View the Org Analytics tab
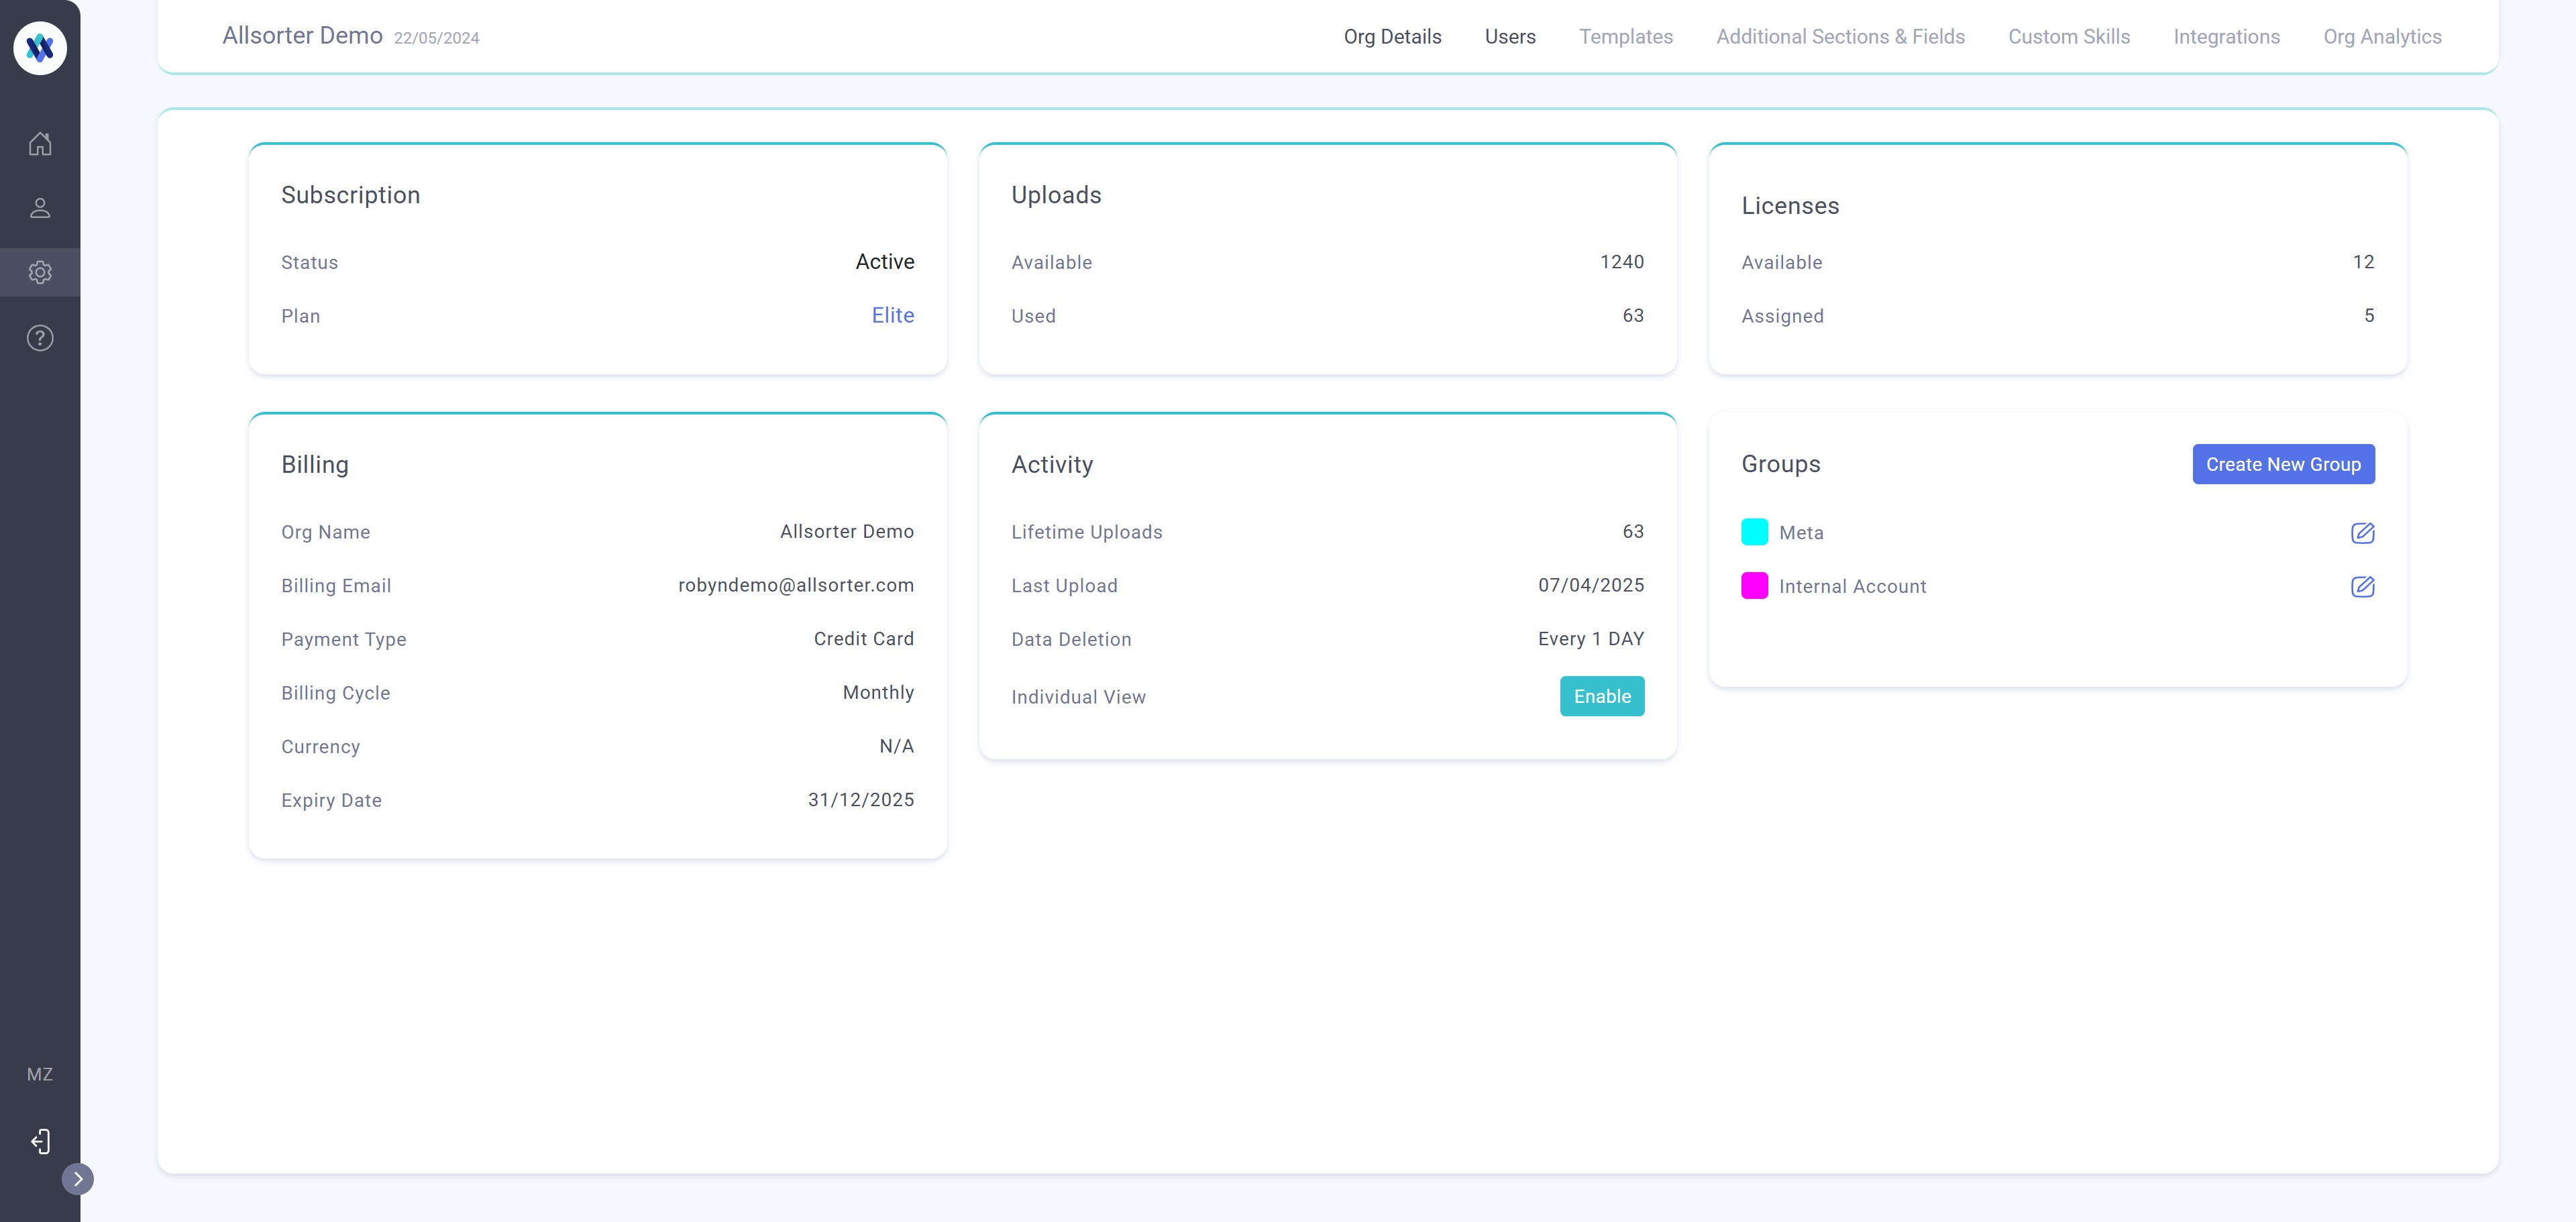The image size is (2576, 1222). pos(2382,37)
